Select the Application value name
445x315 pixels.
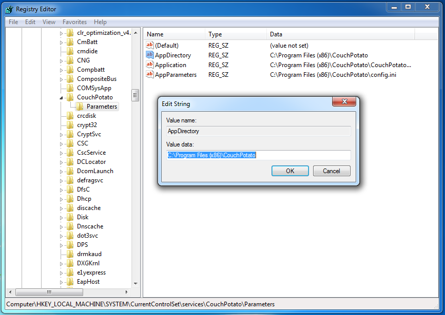pos(170,65)
